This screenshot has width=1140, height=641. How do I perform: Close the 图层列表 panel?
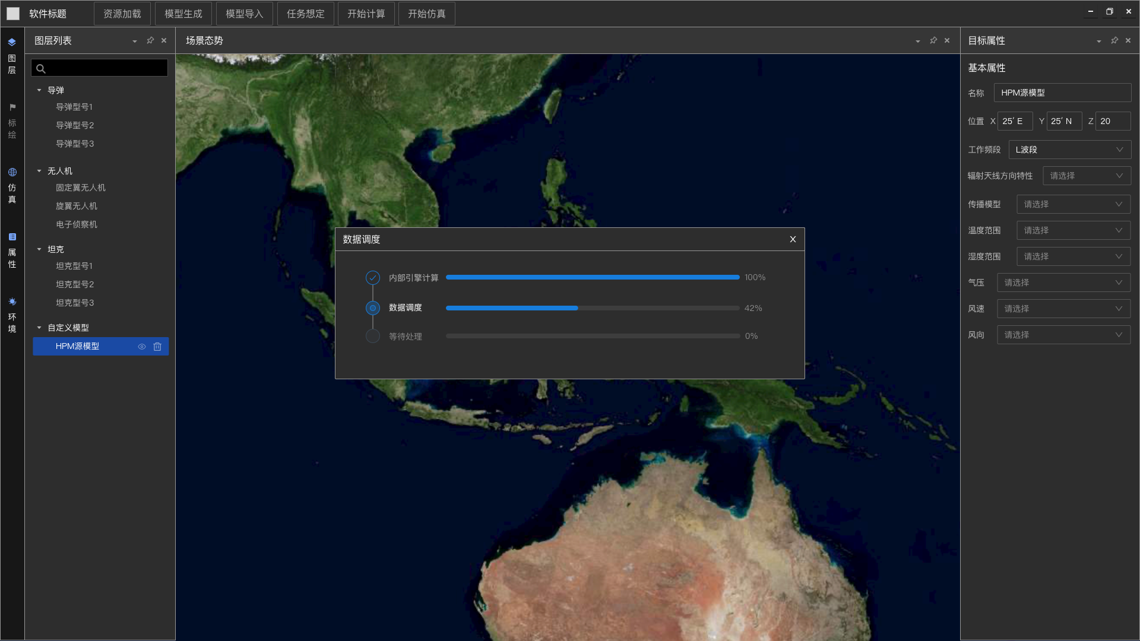164,40
